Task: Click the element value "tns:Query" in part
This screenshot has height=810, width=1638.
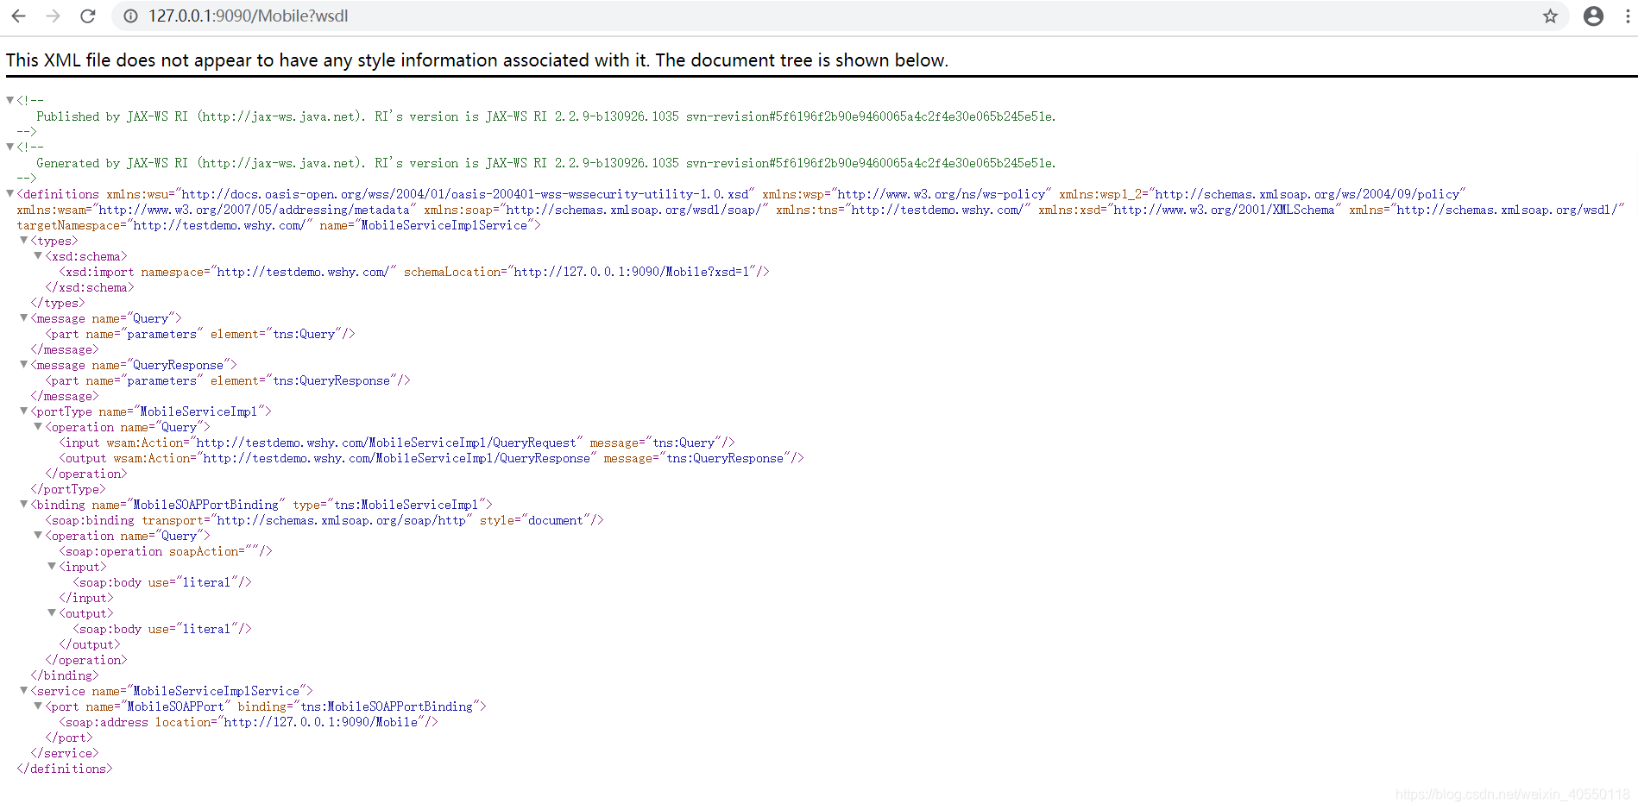Action: 304,334
